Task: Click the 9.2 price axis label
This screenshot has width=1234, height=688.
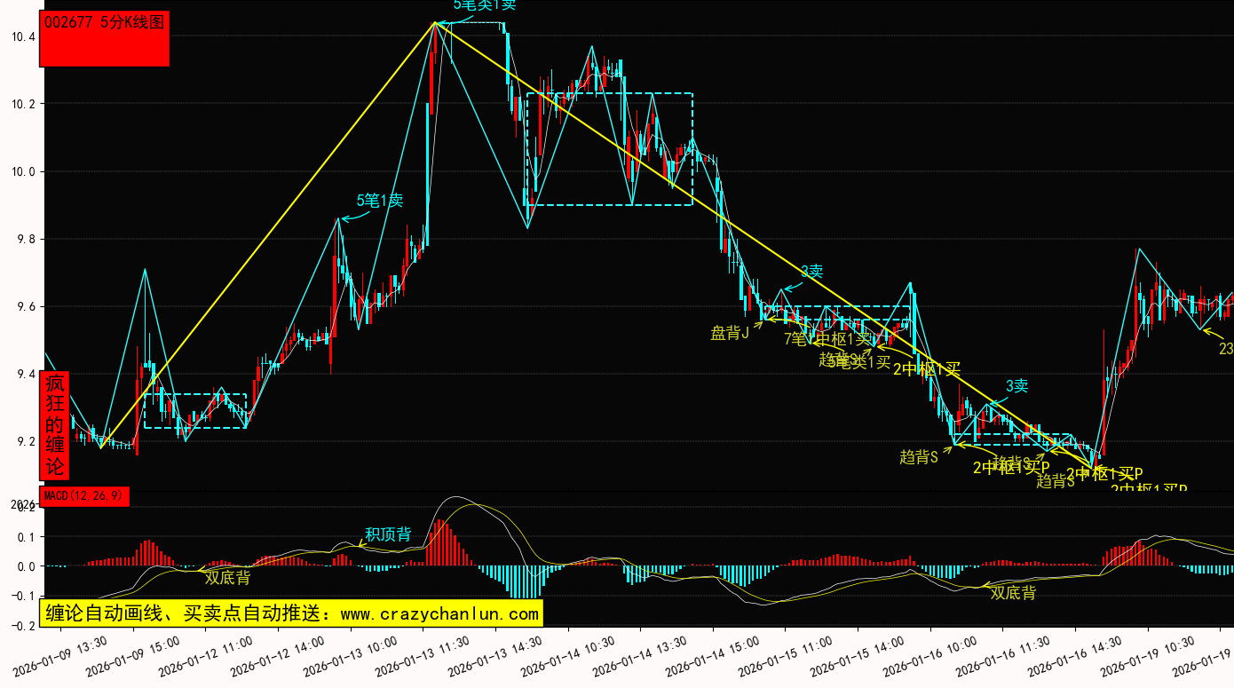Action: pyautogui.click(x=23, y=441)
